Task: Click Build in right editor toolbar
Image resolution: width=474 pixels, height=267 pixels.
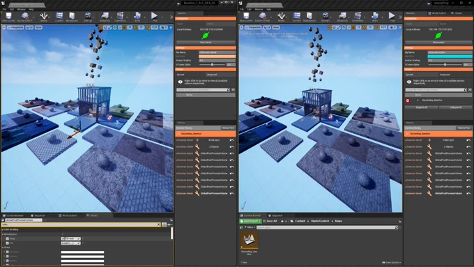Action: (x=375, y=17)
